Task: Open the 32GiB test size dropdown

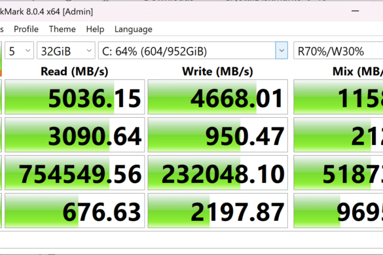Action: (x=66, y=50)
